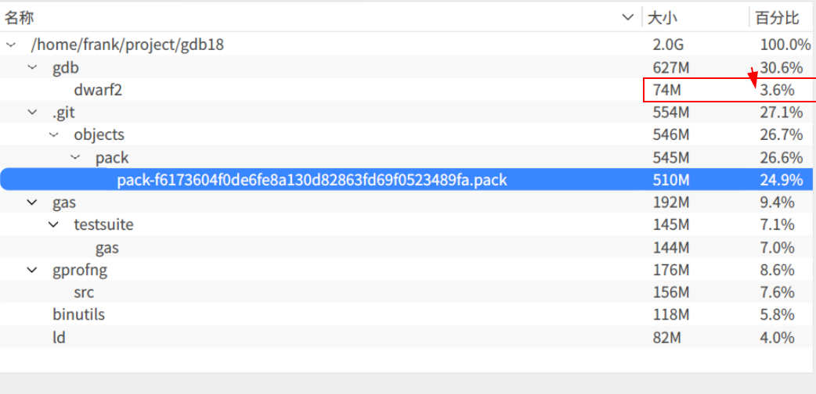Sort by the 名称 column header
The height and width of the screenshot is (394, 816).
coord(20,17)
